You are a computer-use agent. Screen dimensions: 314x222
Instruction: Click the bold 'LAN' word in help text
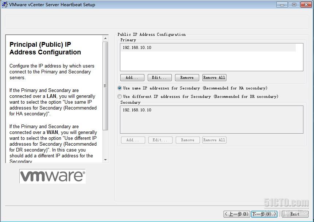[x=51, y=96]
